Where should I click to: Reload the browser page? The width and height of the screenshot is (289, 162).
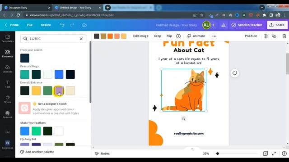coord(18,15)
